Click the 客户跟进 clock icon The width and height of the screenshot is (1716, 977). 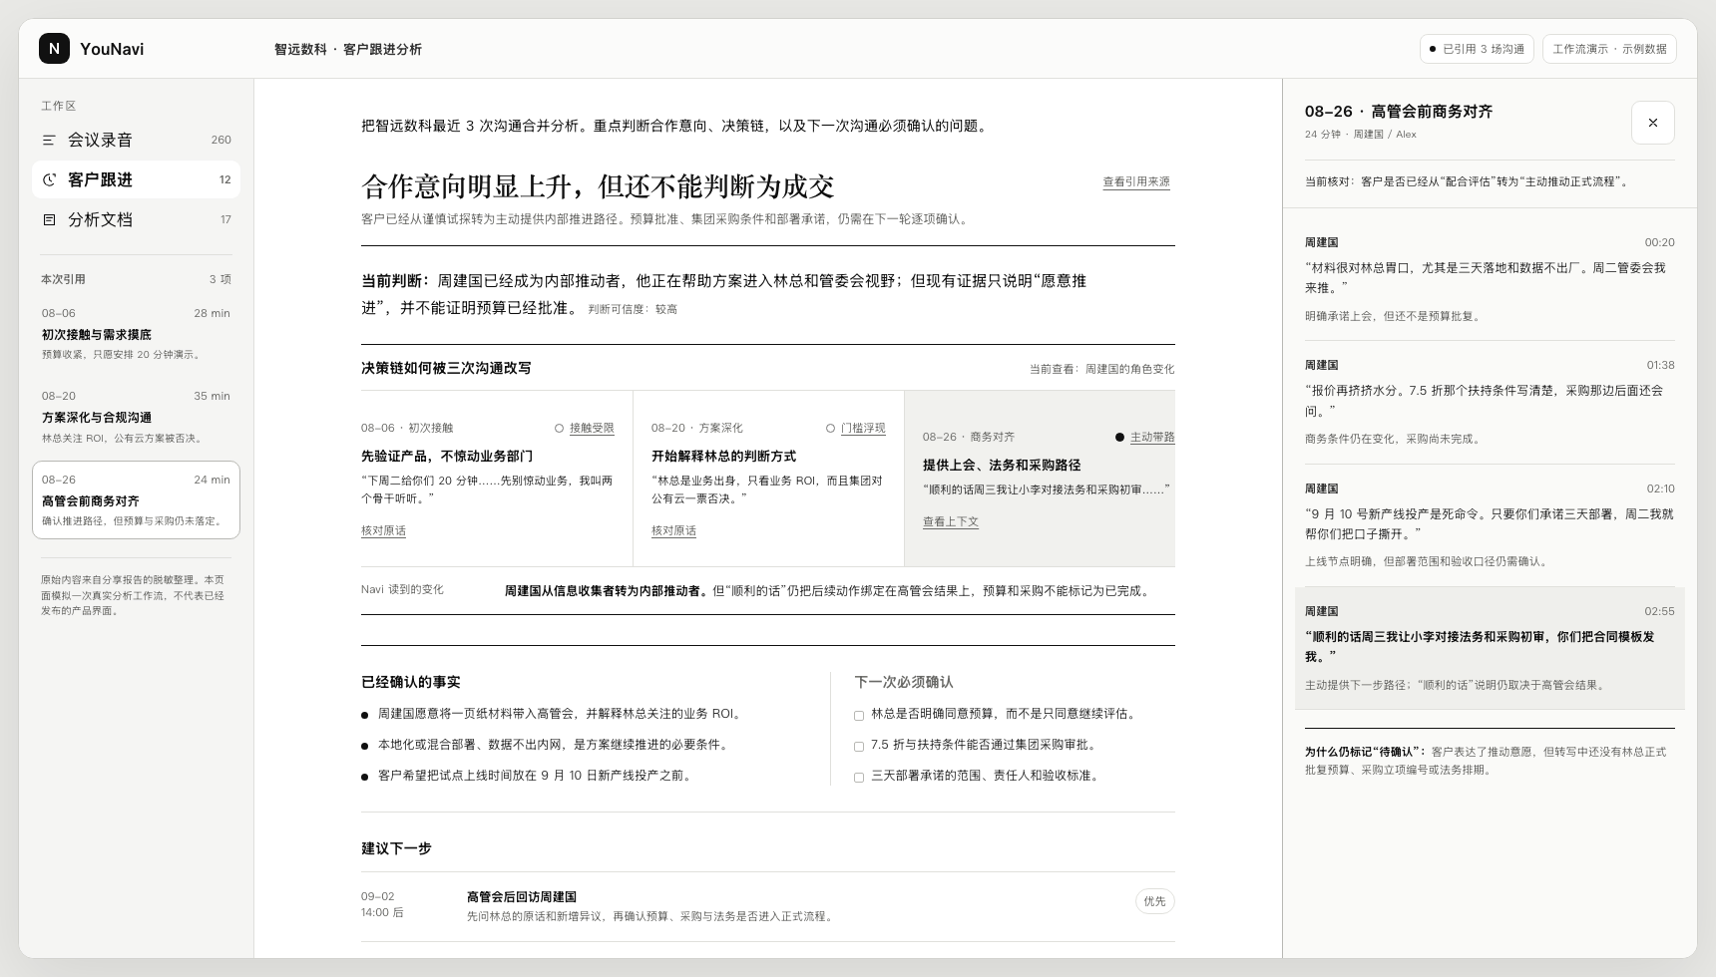(x=49, y=179)
